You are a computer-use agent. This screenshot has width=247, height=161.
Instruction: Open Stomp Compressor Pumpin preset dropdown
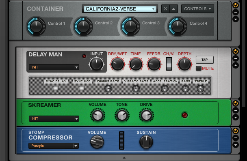coord(54,146)
